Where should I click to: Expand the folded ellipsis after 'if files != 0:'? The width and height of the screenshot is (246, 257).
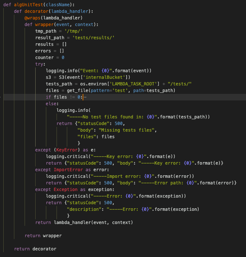(x=85, y=97)
